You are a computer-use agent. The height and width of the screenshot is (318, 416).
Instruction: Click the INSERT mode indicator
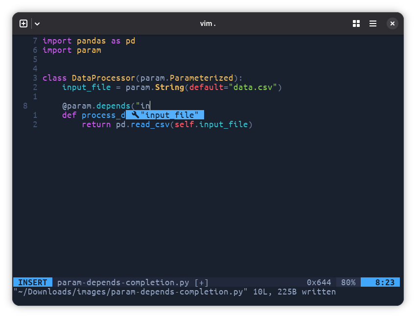(x=33, y=282)
